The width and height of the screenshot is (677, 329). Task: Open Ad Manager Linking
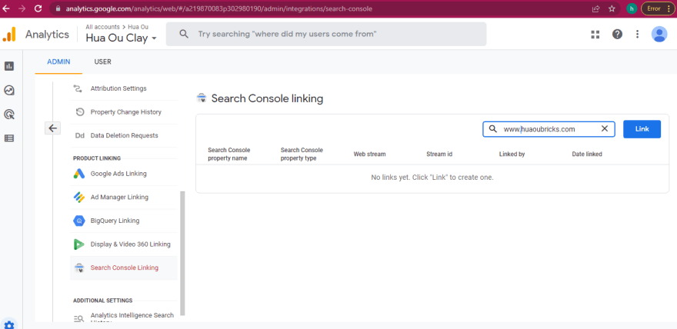click(119, 197)
